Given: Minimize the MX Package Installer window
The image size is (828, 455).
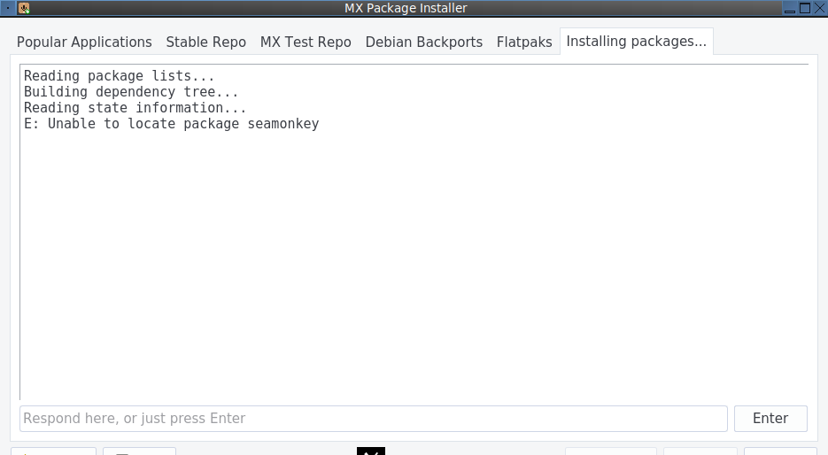Looking at the screenshot, I should pos(790,8).
